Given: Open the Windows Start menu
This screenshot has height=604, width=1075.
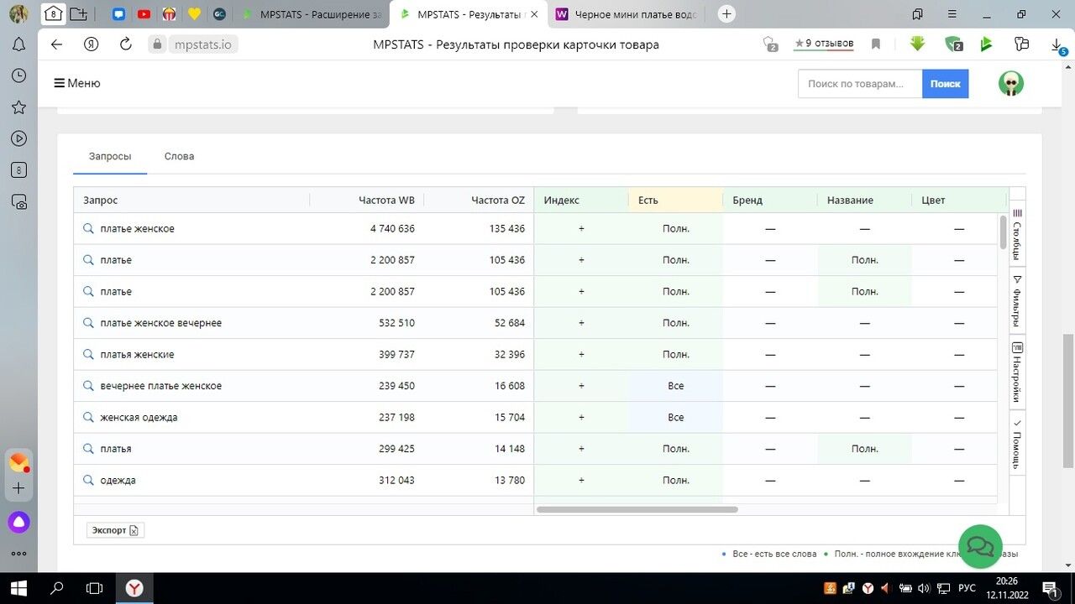Looking at the screenshot, I should (18, 588).
